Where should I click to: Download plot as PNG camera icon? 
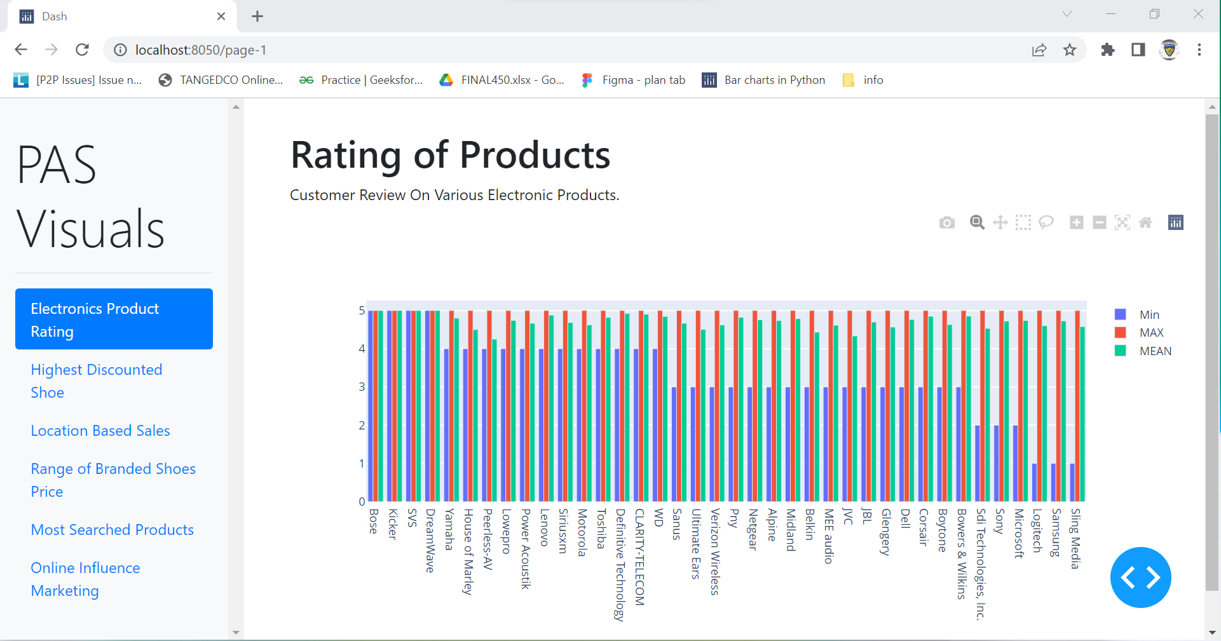946,222
